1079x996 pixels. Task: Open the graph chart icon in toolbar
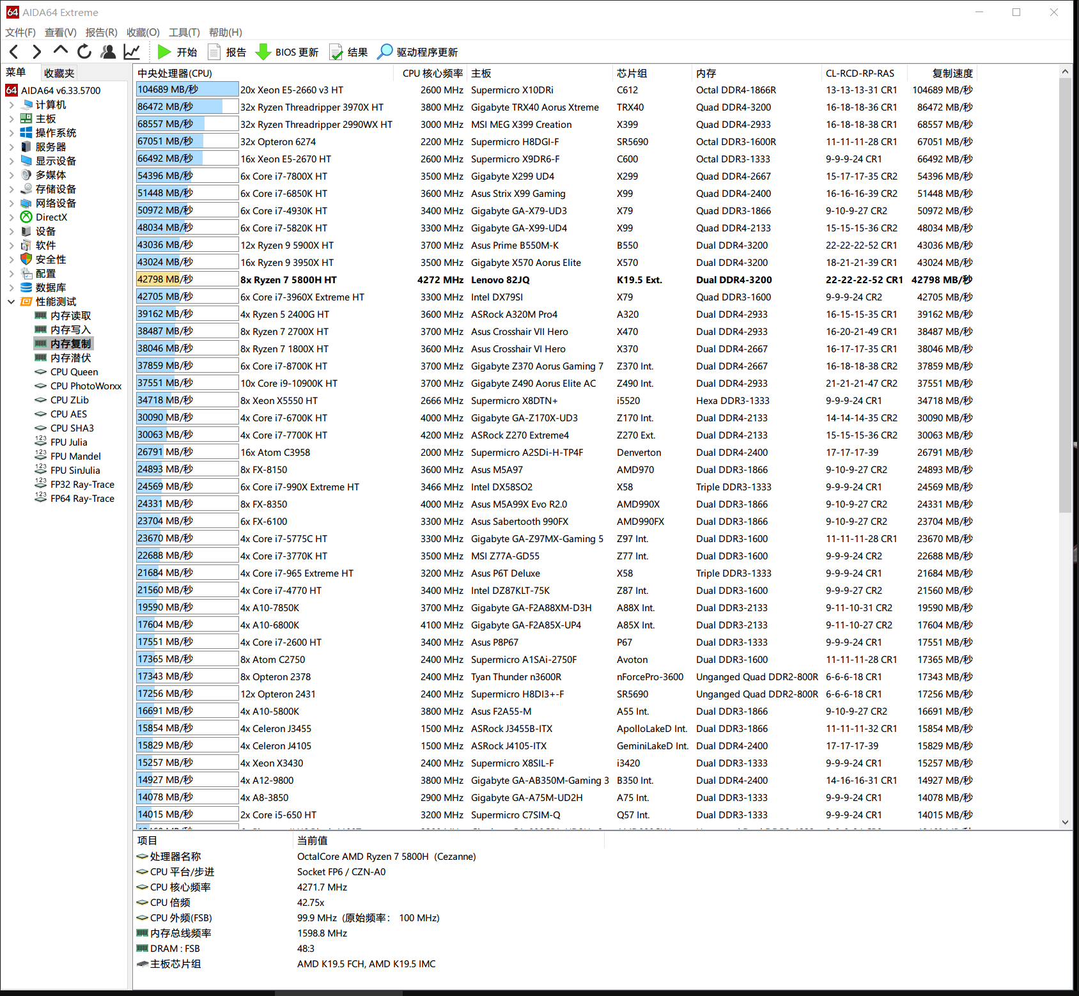132,52
